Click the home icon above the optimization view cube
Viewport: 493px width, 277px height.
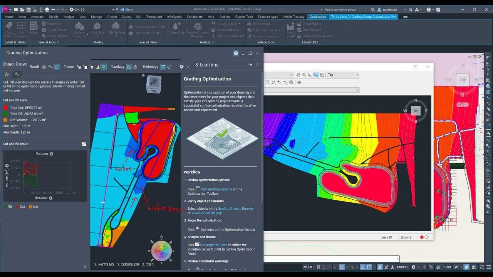[143, 75]
